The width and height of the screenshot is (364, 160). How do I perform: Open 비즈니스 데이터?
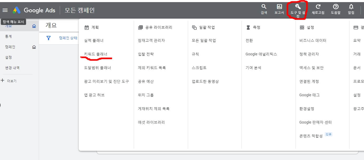pos(313,41)
